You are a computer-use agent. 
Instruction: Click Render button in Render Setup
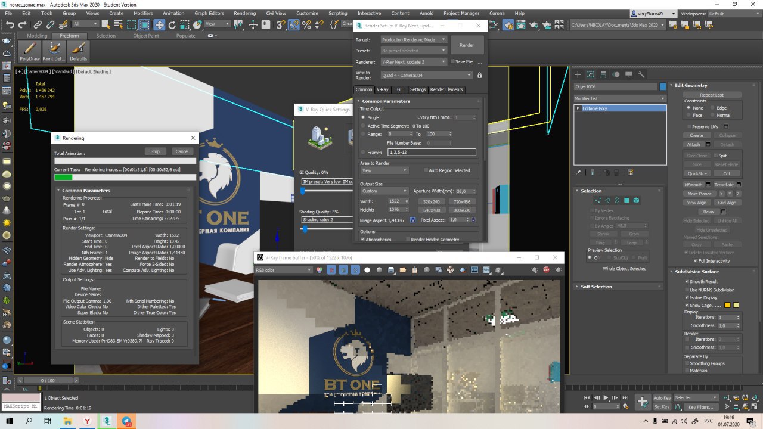click(x=467, y=45)
